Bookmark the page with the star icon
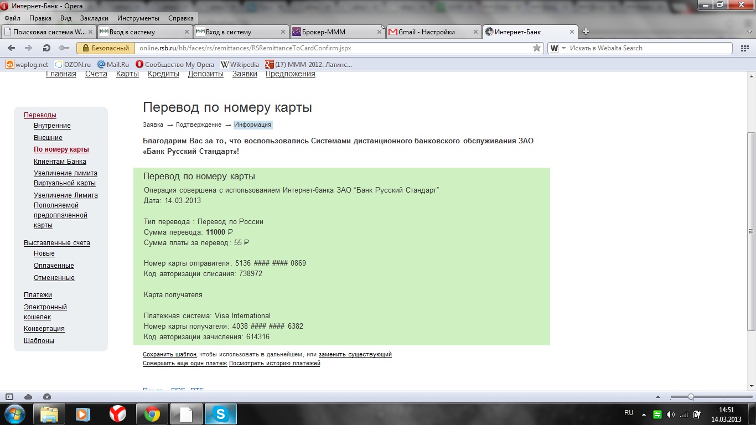 (x=536, y=48)
